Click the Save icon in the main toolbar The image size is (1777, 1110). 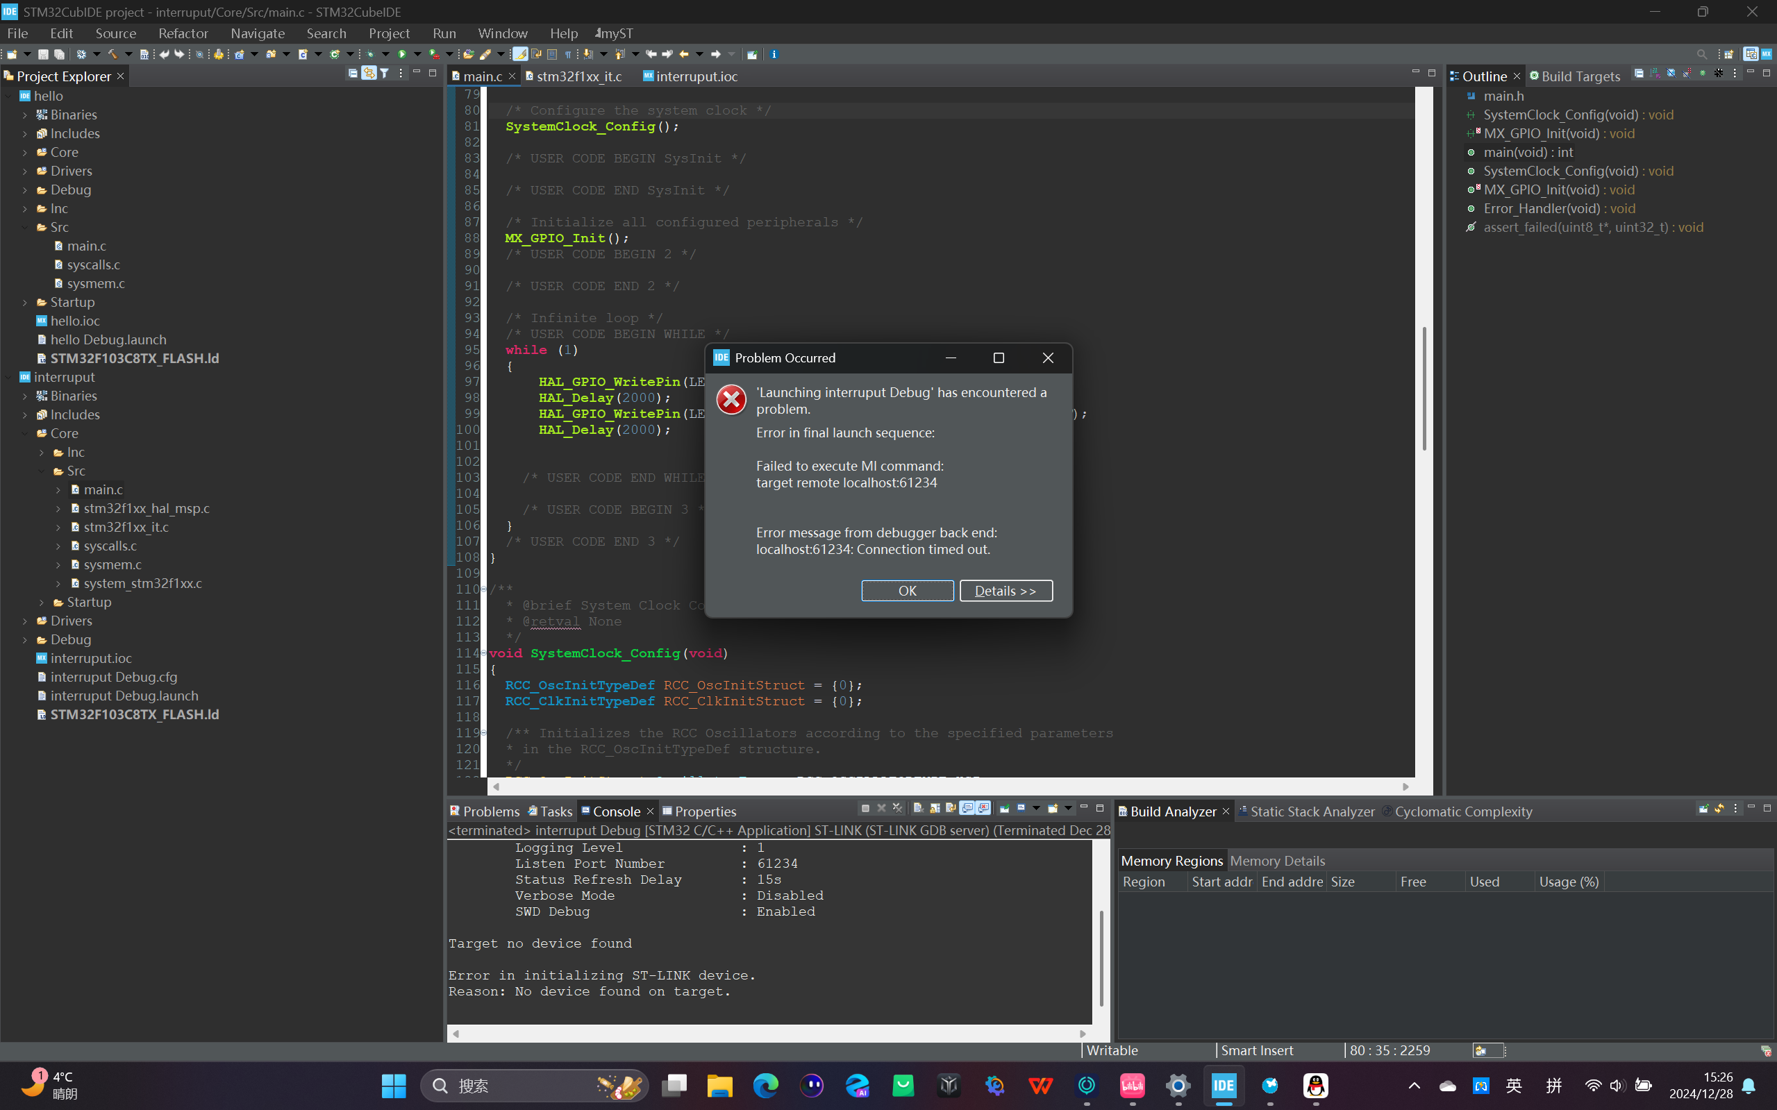[42, 54]
